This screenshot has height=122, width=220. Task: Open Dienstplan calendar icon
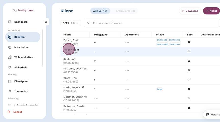10,82
